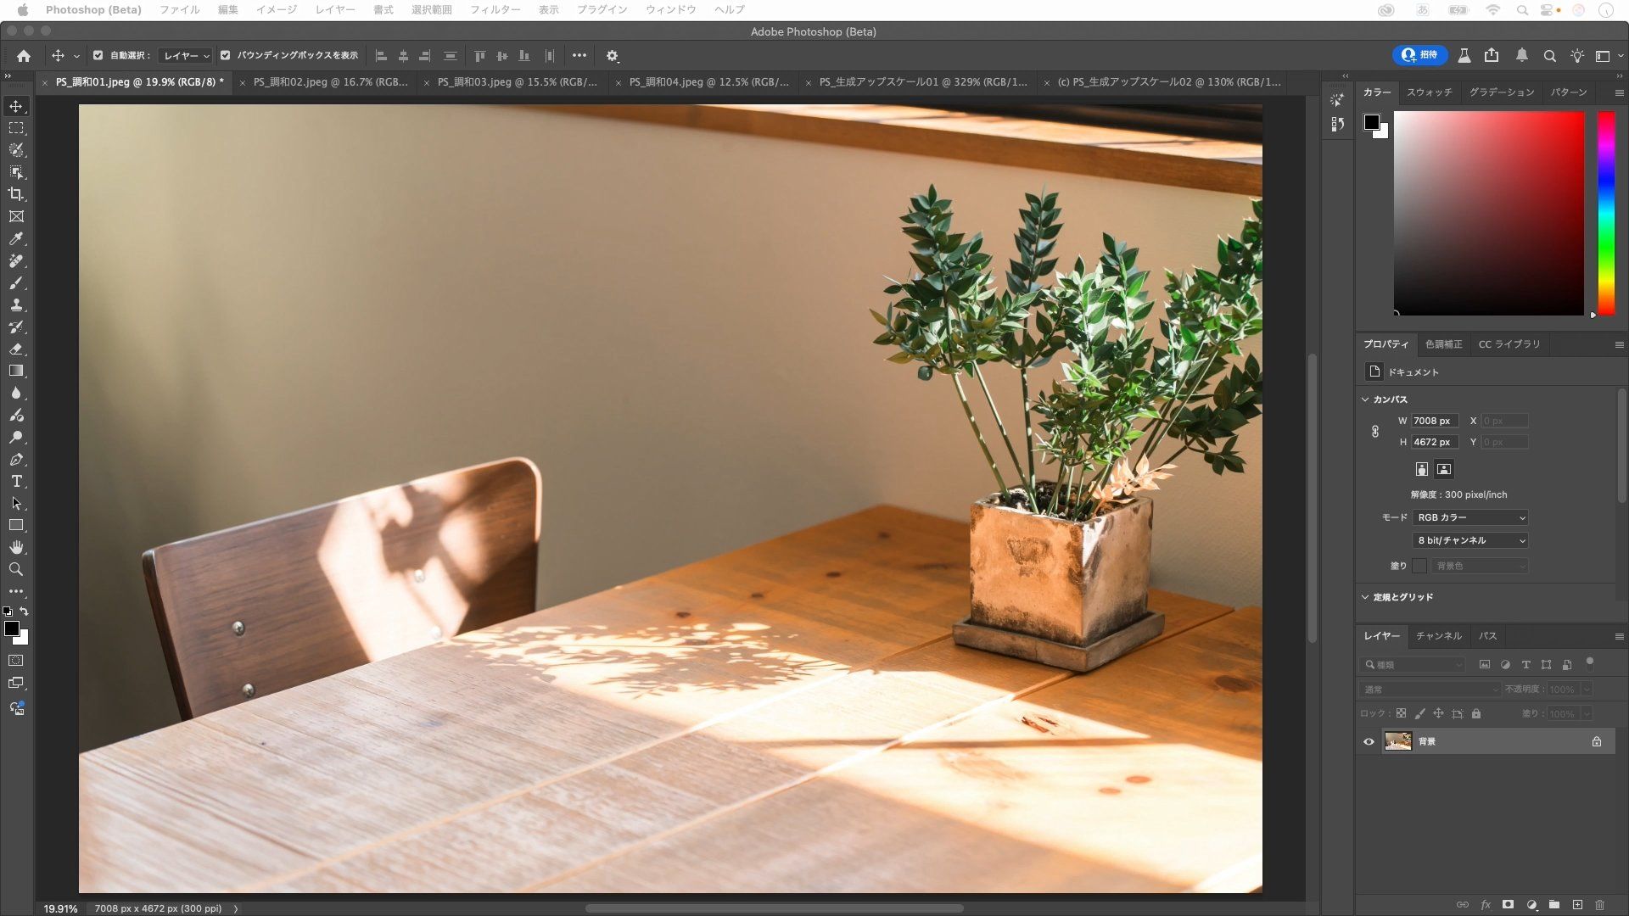Disable バウンディングボックスを表示 checkbox
This screenshot has height=916, width=1629.
225,55
